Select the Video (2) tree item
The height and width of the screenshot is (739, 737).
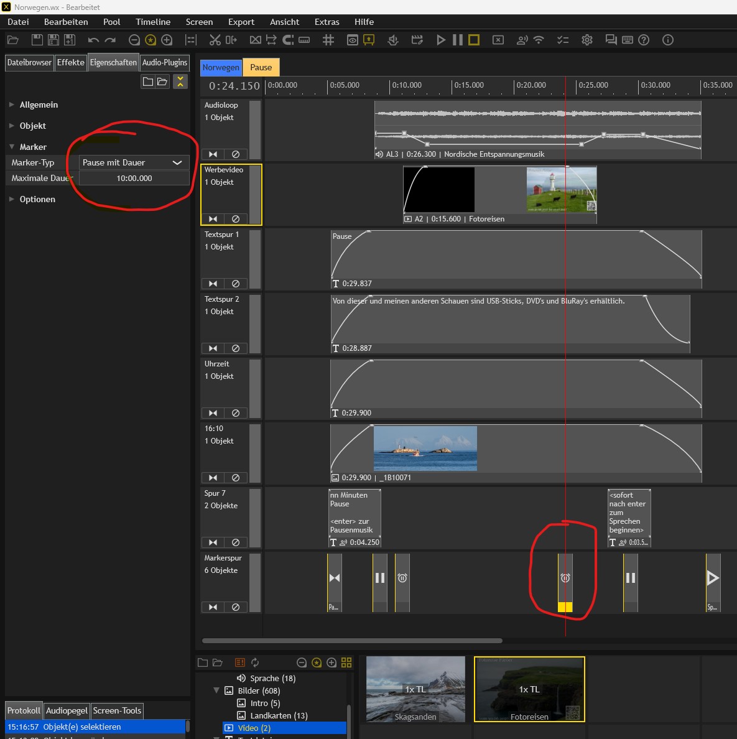tap(285, 728)
